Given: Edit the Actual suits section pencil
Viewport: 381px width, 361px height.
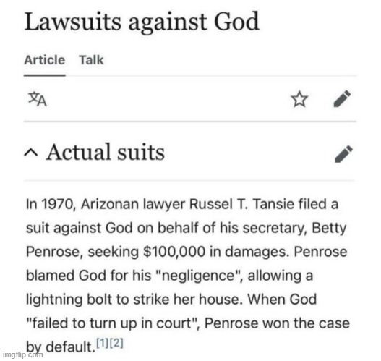Looking at the screenshot, I should coord(343,154).
